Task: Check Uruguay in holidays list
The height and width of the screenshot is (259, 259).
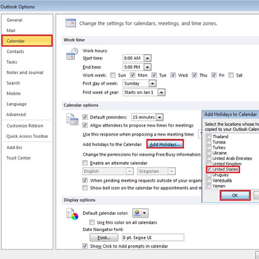Action: pos(209,175)
